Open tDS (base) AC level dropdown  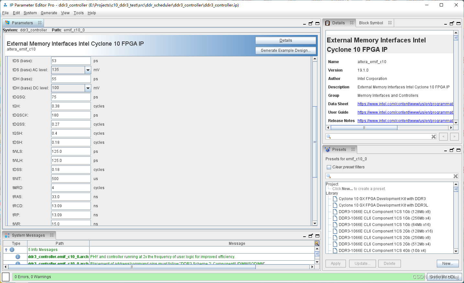88,70
